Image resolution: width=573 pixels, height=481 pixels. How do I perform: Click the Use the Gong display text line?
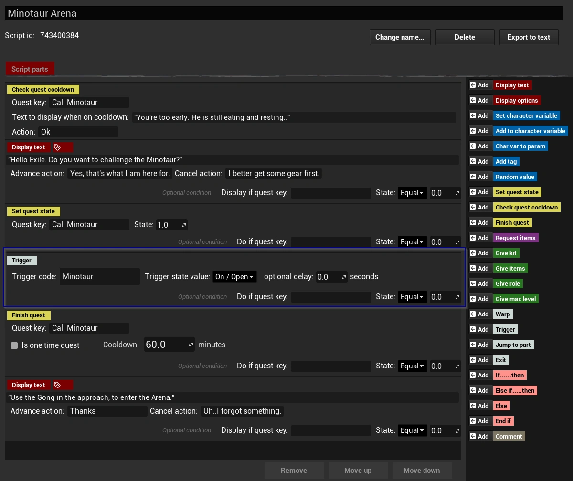(x=233, y=397)
